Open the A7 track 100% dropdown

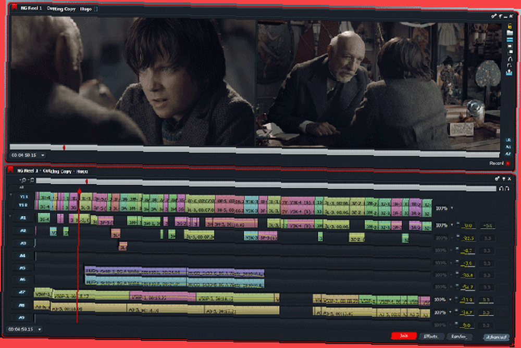pyautogui.click(x=451, y=300)
